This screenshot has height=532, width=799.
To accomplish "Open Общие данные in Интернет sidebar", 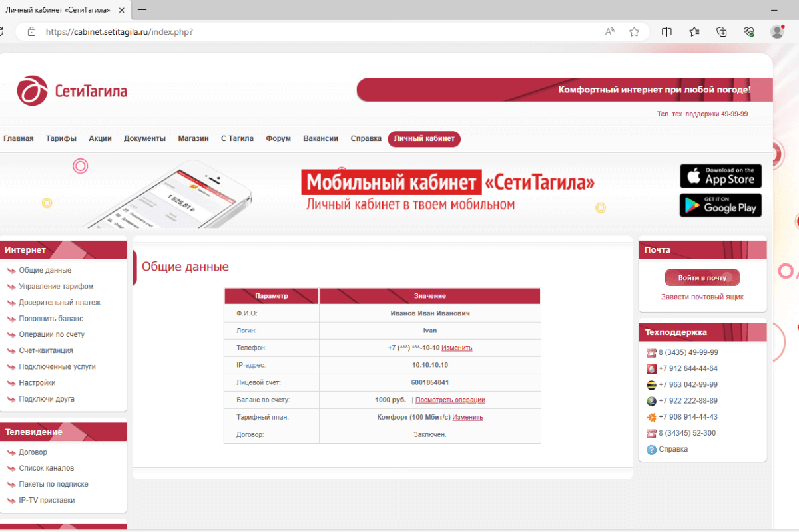I will point(45,270).
